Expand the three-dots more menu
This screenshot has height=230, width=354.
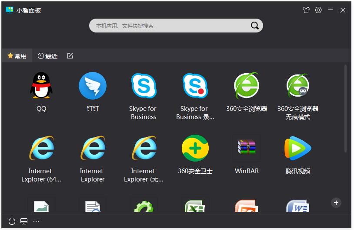(x=36, y=221)
